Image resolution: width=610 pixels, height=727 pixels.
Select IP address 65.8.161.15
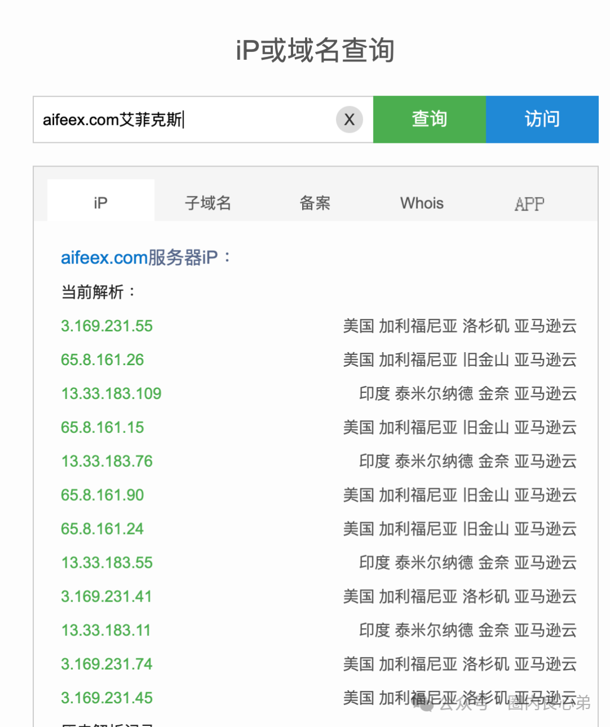click(x=102, y=427)
